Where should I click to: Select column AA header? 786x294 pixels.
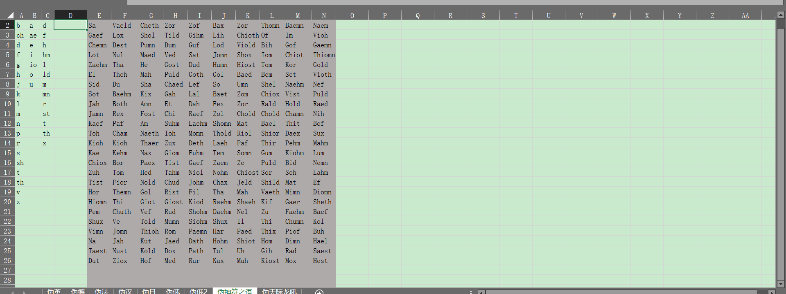coord(745,16)
